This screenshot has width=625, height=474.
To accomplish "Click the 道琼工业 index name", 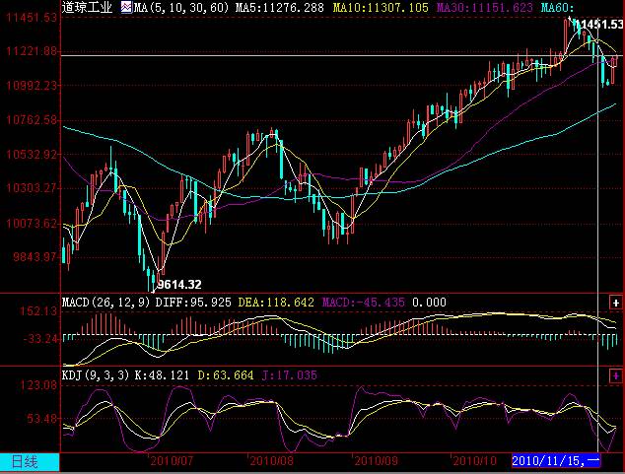I will (x=87, y=7).
